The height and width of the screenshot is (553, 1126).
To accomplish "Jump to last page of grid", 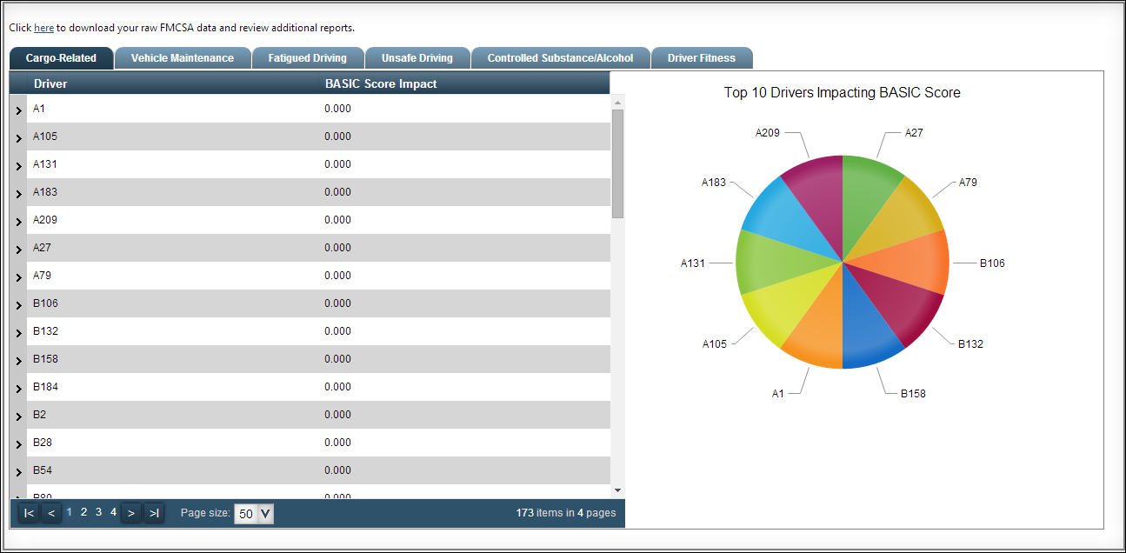I will click(x=154, y=513).
